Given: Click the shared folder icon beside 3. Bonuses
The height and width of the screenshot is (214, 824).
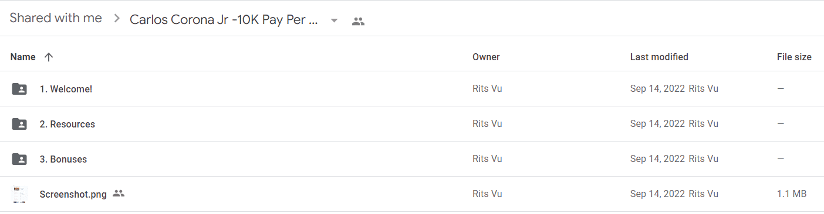Looking at the screenshot, I should [19, 159].
